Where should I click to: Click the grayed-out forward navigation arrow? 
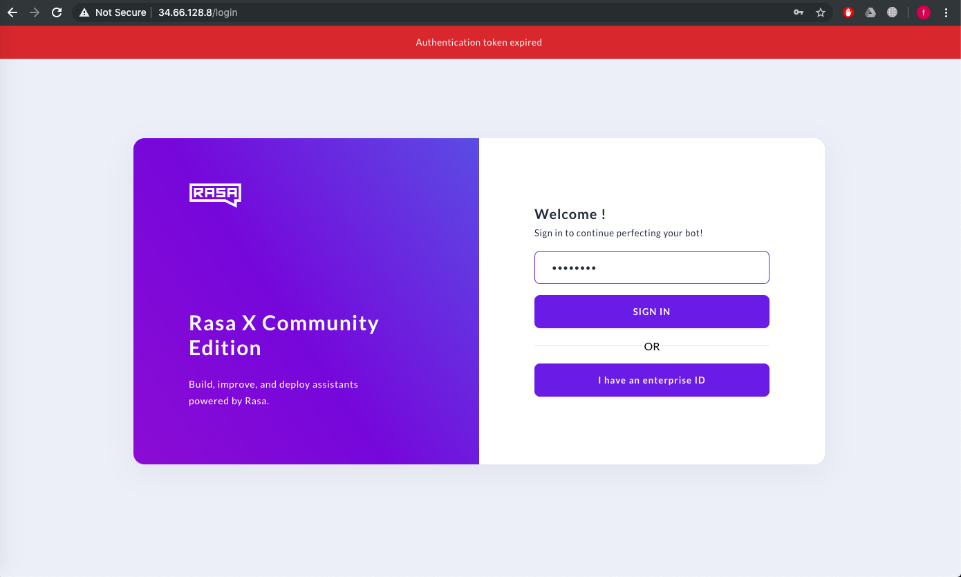(35, 12)
